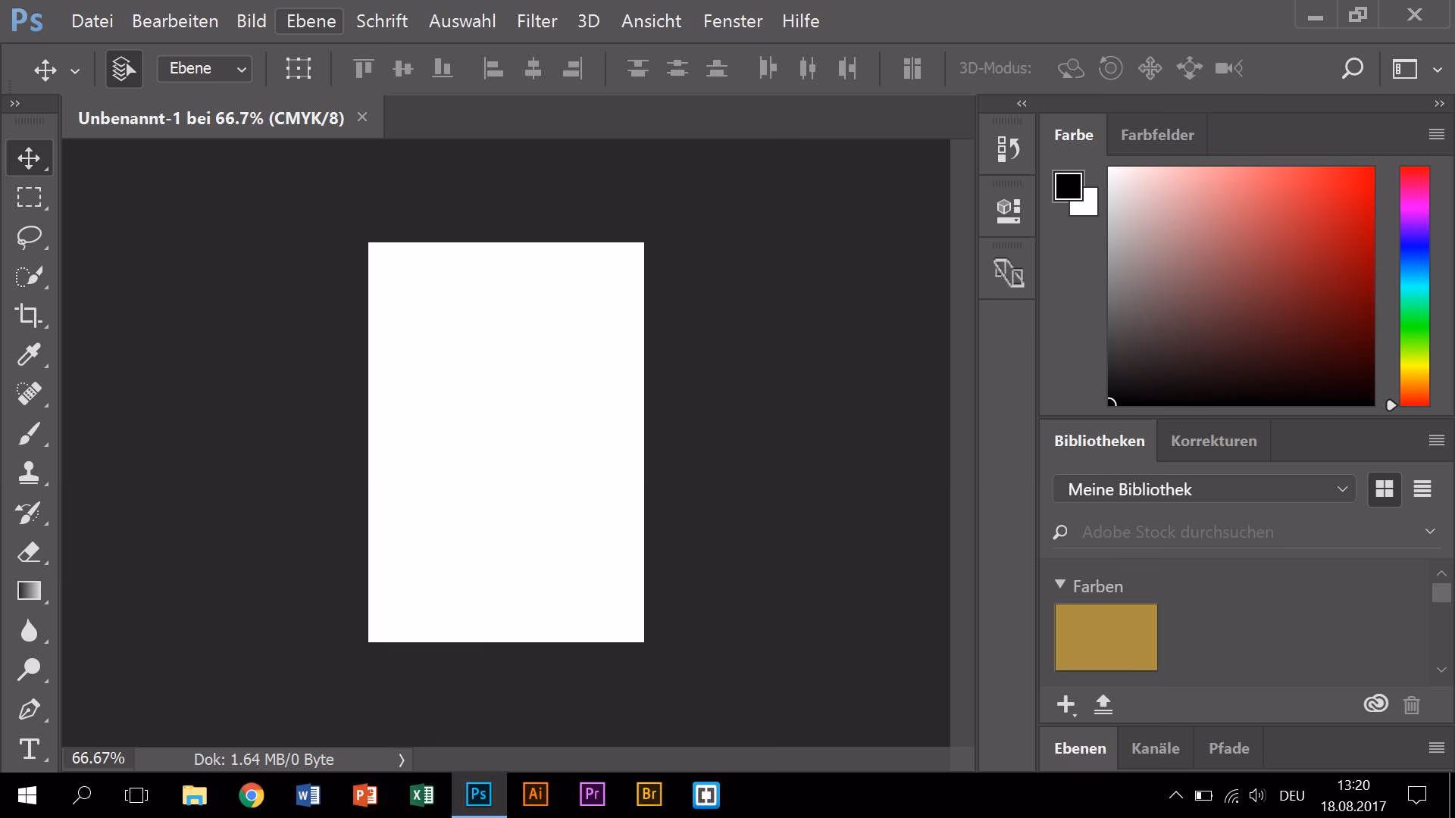Switch to the Farbfelder tab

pyautogui.click(x=1157, y=134)
